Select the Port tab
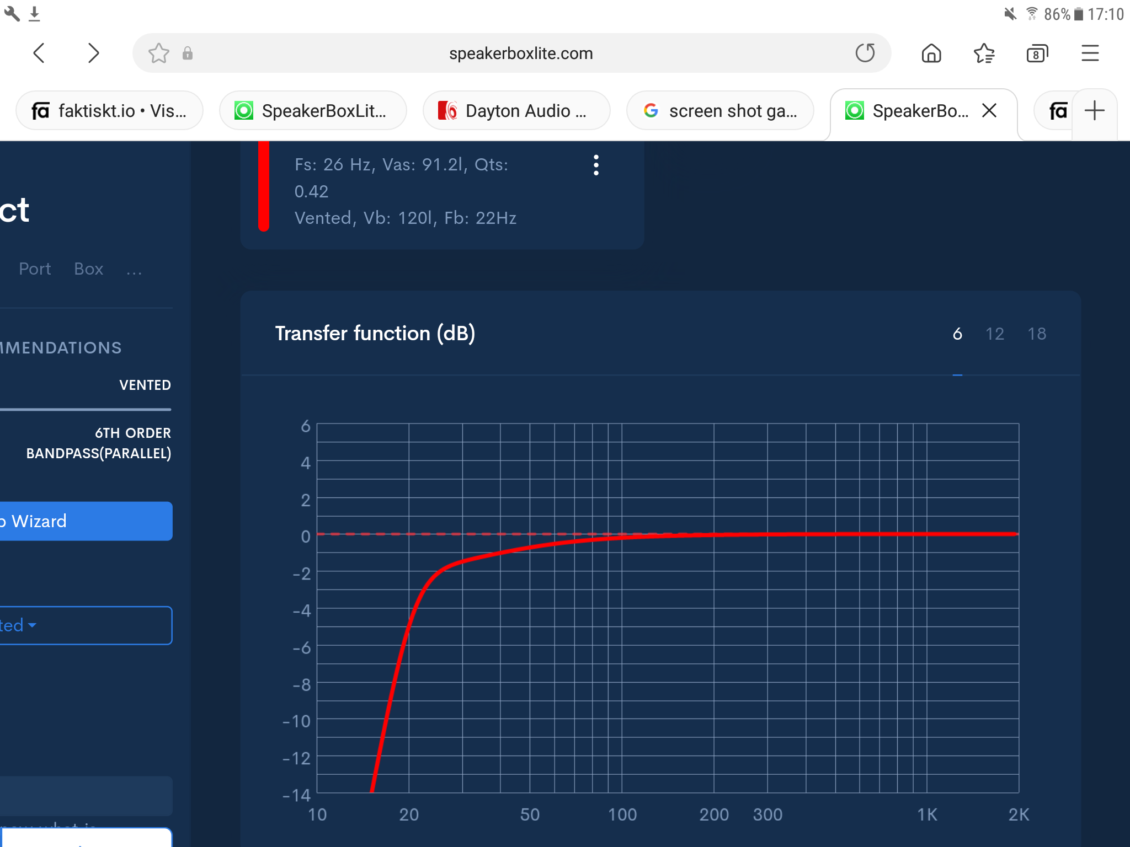The width and height of the screenshot is (1130, 847). pos(36,268)
